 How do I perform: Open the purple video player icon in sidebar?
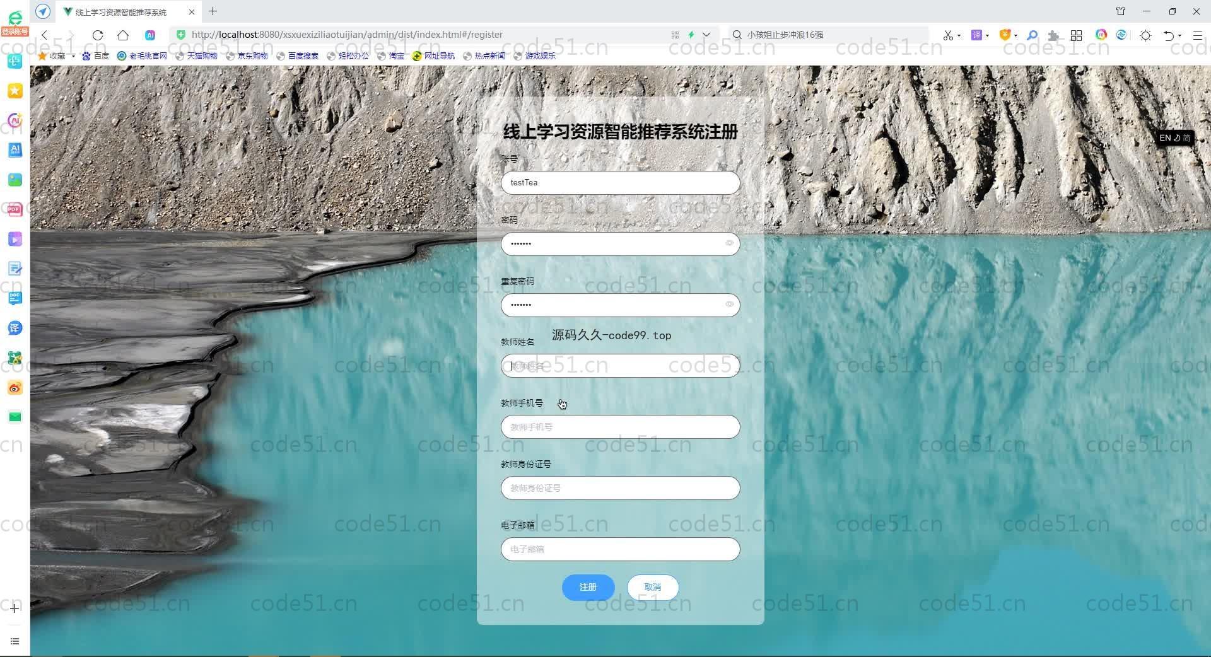pyautogui.click(x=15, y=239)
